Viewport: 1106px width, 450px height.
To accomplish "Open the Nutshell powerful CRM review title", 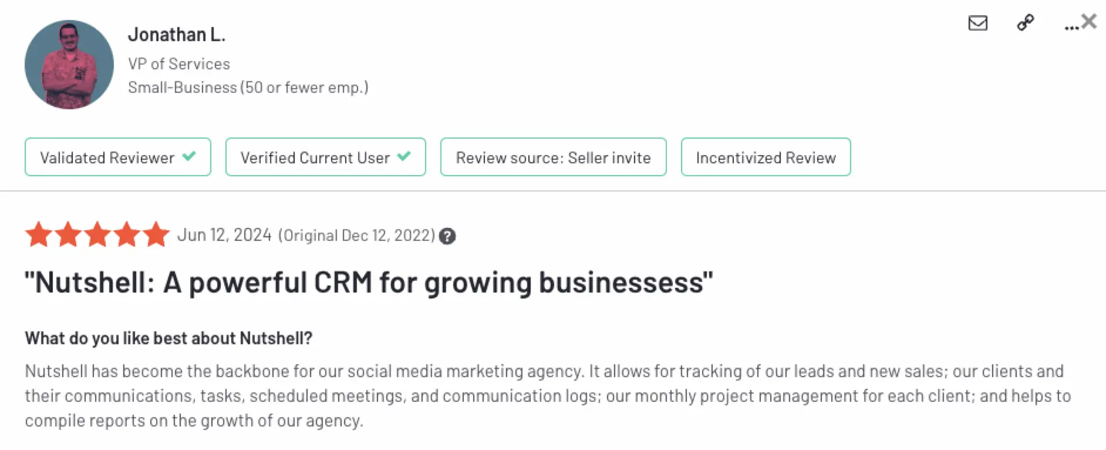I will tap(368, 283).
